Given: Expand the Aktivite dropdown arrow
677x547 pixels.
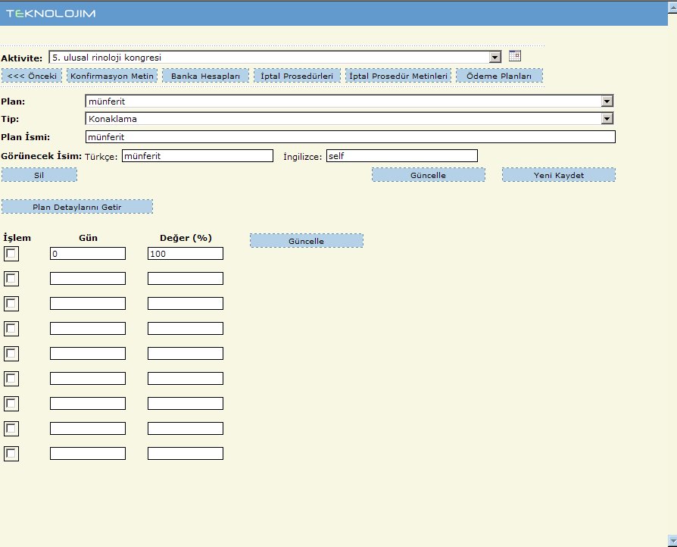Looking at the screenshot, I should click(494, 57).
